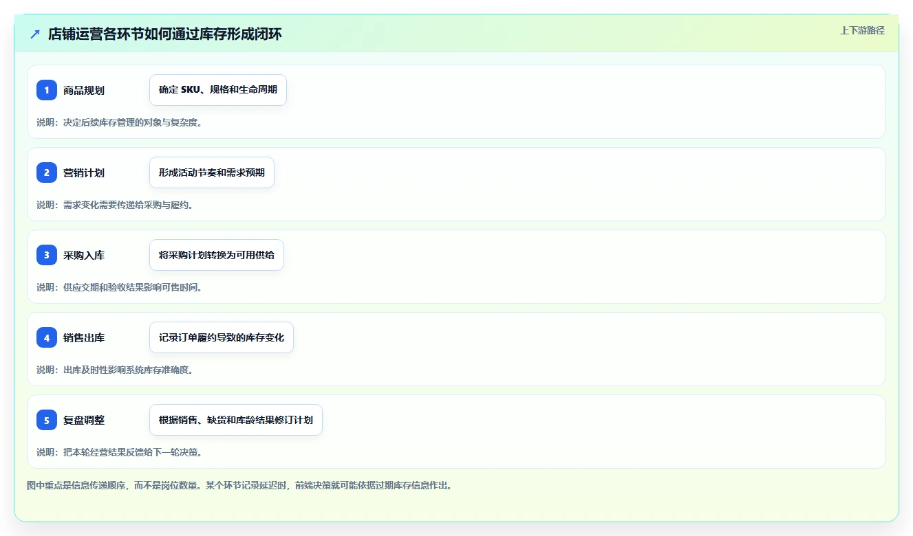Click the 根据销售、缺货和库龄结果修订计划 chip
This screenshot has height=536, width=913.
tap(236, 420)
